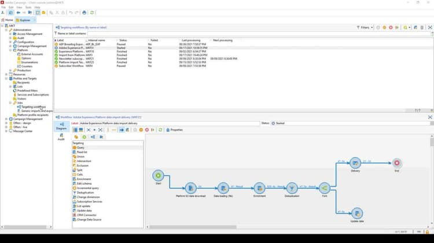The height and width of the screenshot is (243, 434).
Task: Click the restart workflow icon in lower toolbar
Action: click(153, 130)
